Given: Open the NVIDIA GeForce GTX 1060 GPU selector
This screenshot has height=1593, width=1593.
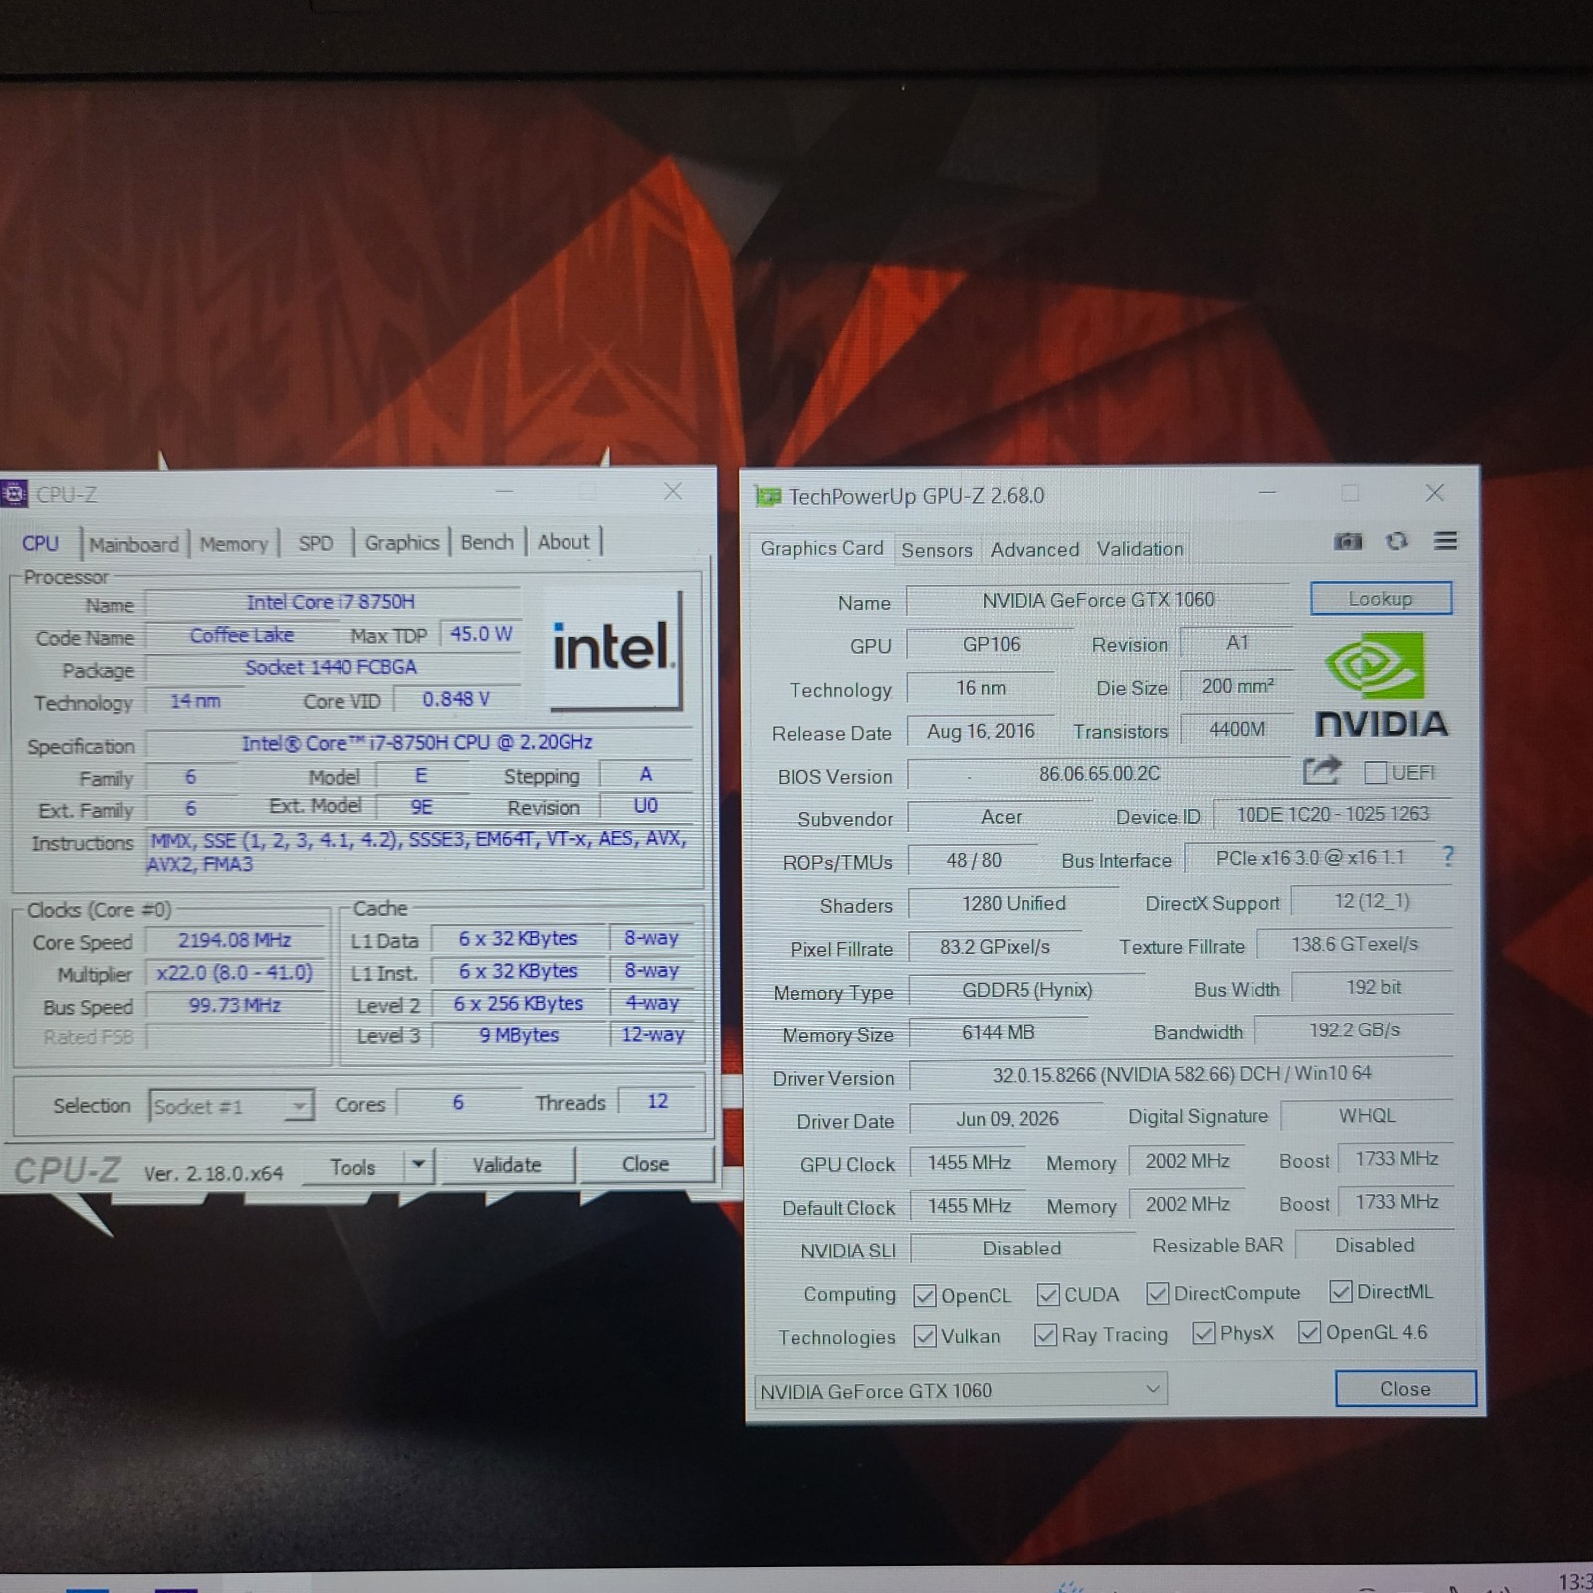Looking at the screenshot, I should point(960,1390).
